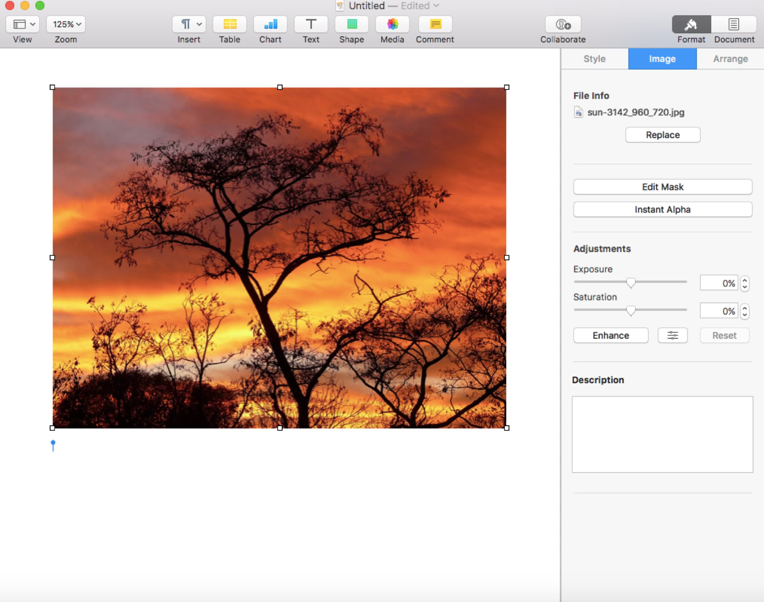Open the Insert dropdown menu
This screenshot has height=602, width=764.
(189, 24)
